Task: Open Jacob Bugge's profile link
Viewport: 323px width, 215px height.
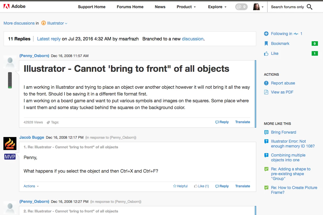Action: point(32,137)
